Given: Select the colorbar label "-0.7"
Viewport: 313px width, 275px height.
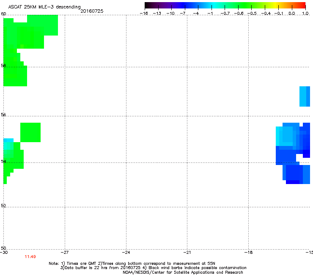Looking at the screenshot, I should click(x=225, y=14).
